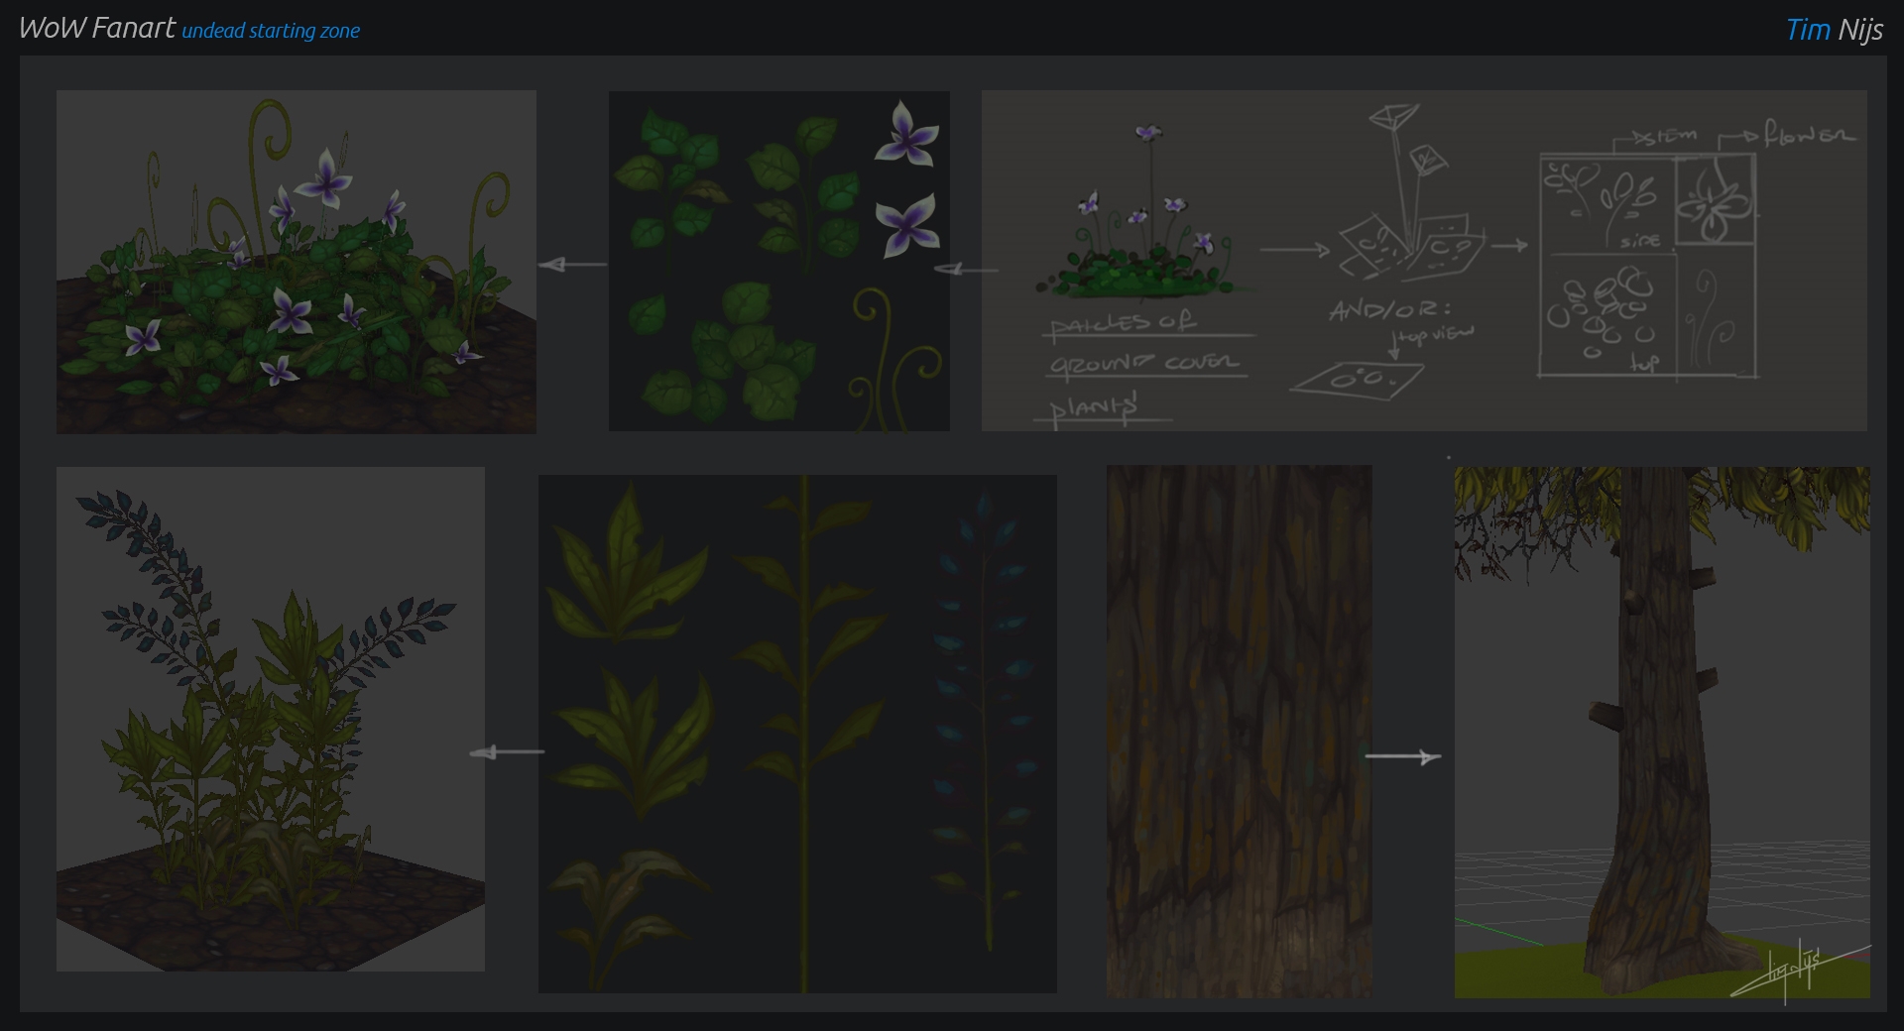Click the 'undead starting zone' subtitle
This screenshot has height=1031, width=1904.
tap(271, 31)
